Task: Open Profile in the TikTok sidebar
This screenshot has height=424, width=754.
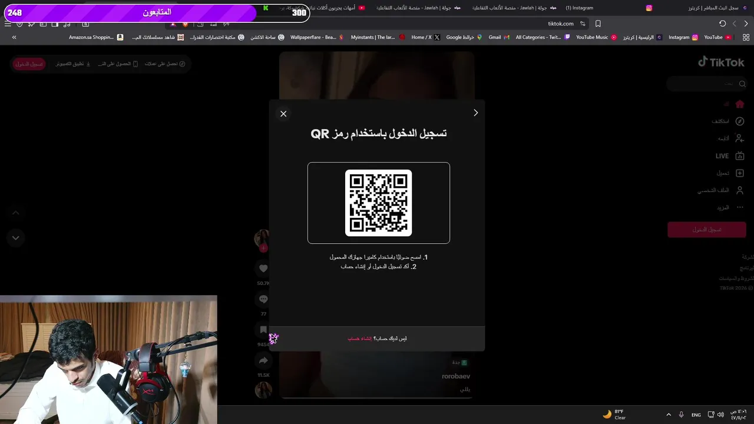Action: [x=721, y=190]
